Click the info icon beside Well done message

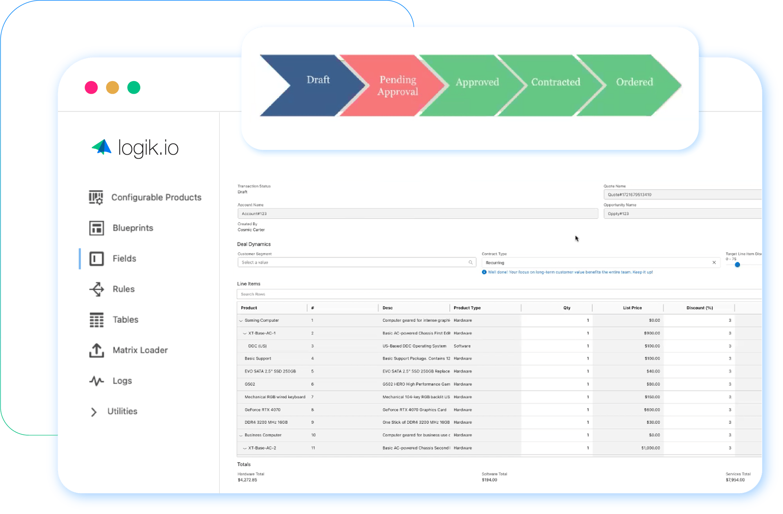(x=484, y=272)
